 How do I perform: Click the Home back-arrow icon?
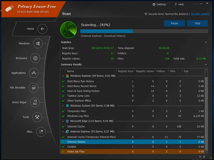tap(42, 29)
